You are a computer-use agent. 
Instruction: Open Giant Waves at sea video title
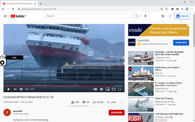pyautogui.click(x=167, y=69)
